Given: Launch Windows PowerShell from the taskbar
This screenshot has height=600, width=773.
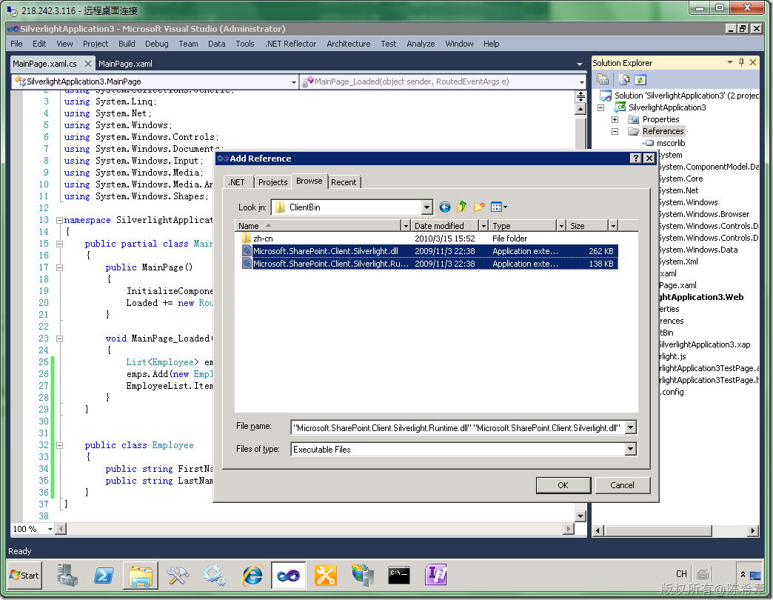Looking at the screenshot, I should 104,575.
